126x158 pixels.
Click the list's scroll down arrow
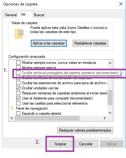click(110, 113)
